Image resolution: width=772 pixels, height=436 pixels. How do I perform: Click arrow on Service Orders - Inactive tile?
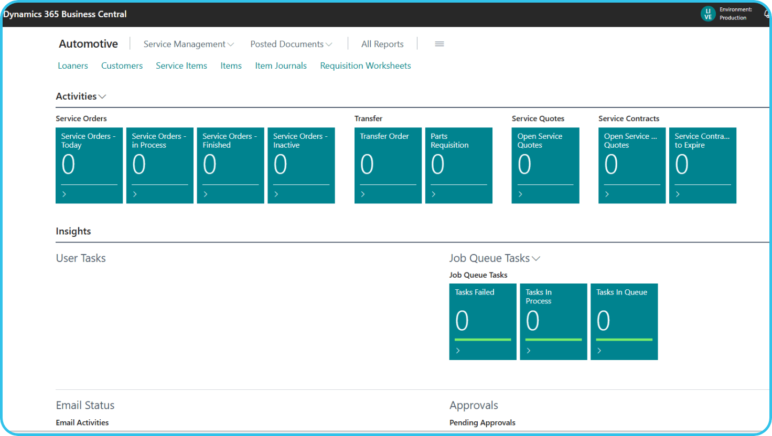(x=276, y=194)
